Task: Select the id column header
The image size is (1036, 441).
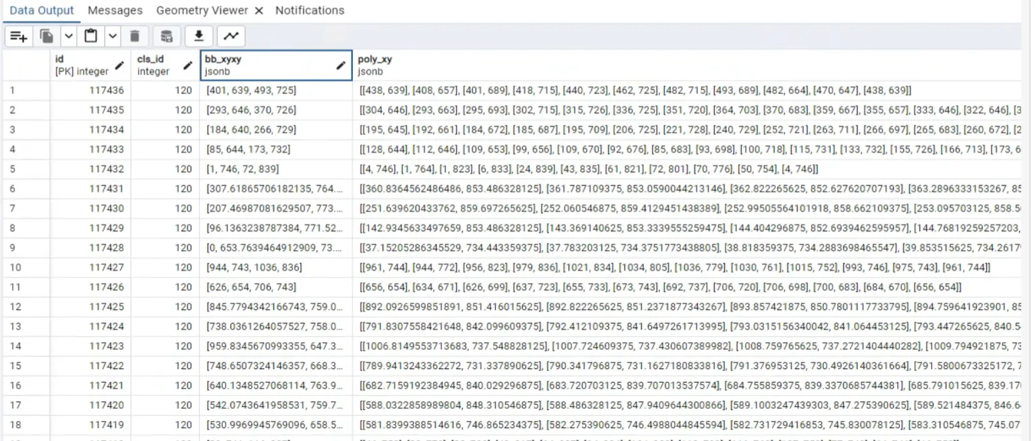Action: (x=90, y=65)
